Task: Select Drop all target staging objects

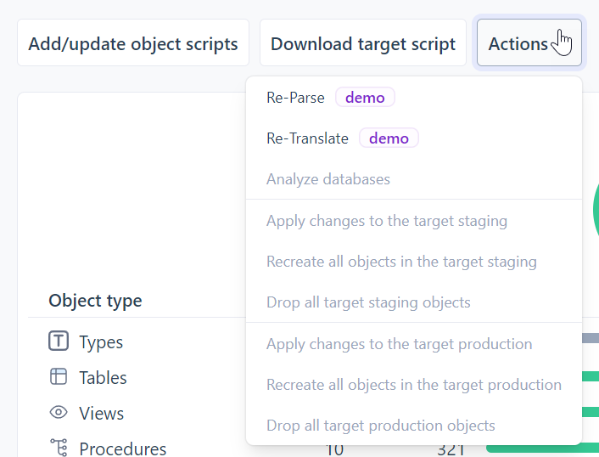Action: [x=368, y=302]
